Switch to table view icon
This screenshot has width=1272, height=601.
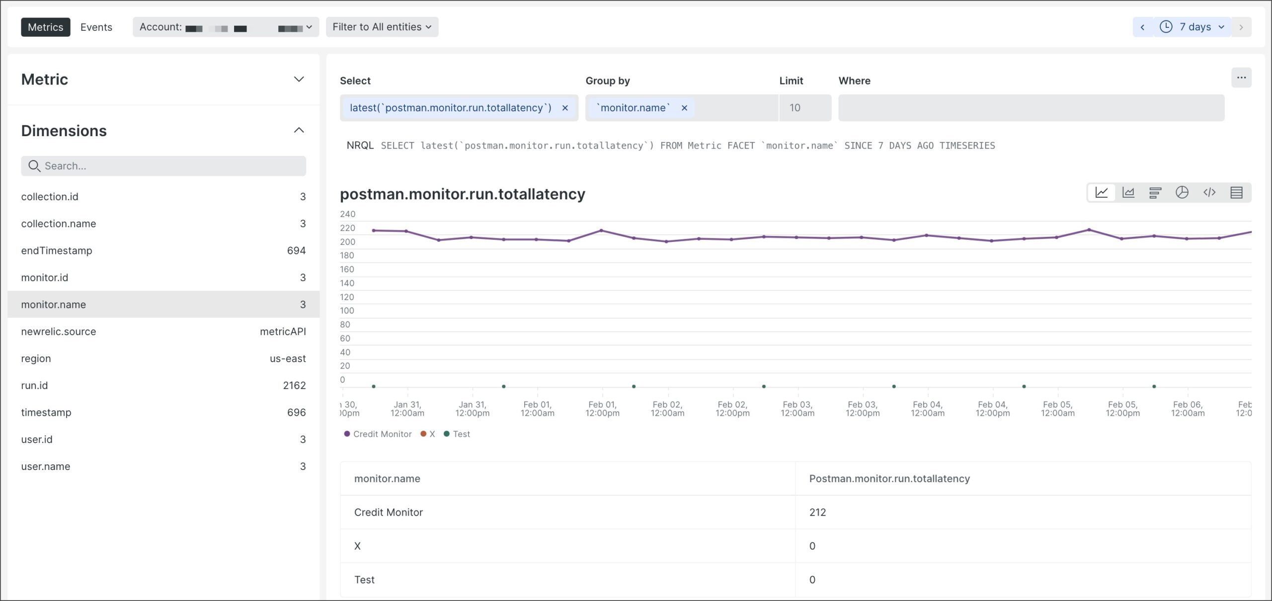tap(1236, 193)
